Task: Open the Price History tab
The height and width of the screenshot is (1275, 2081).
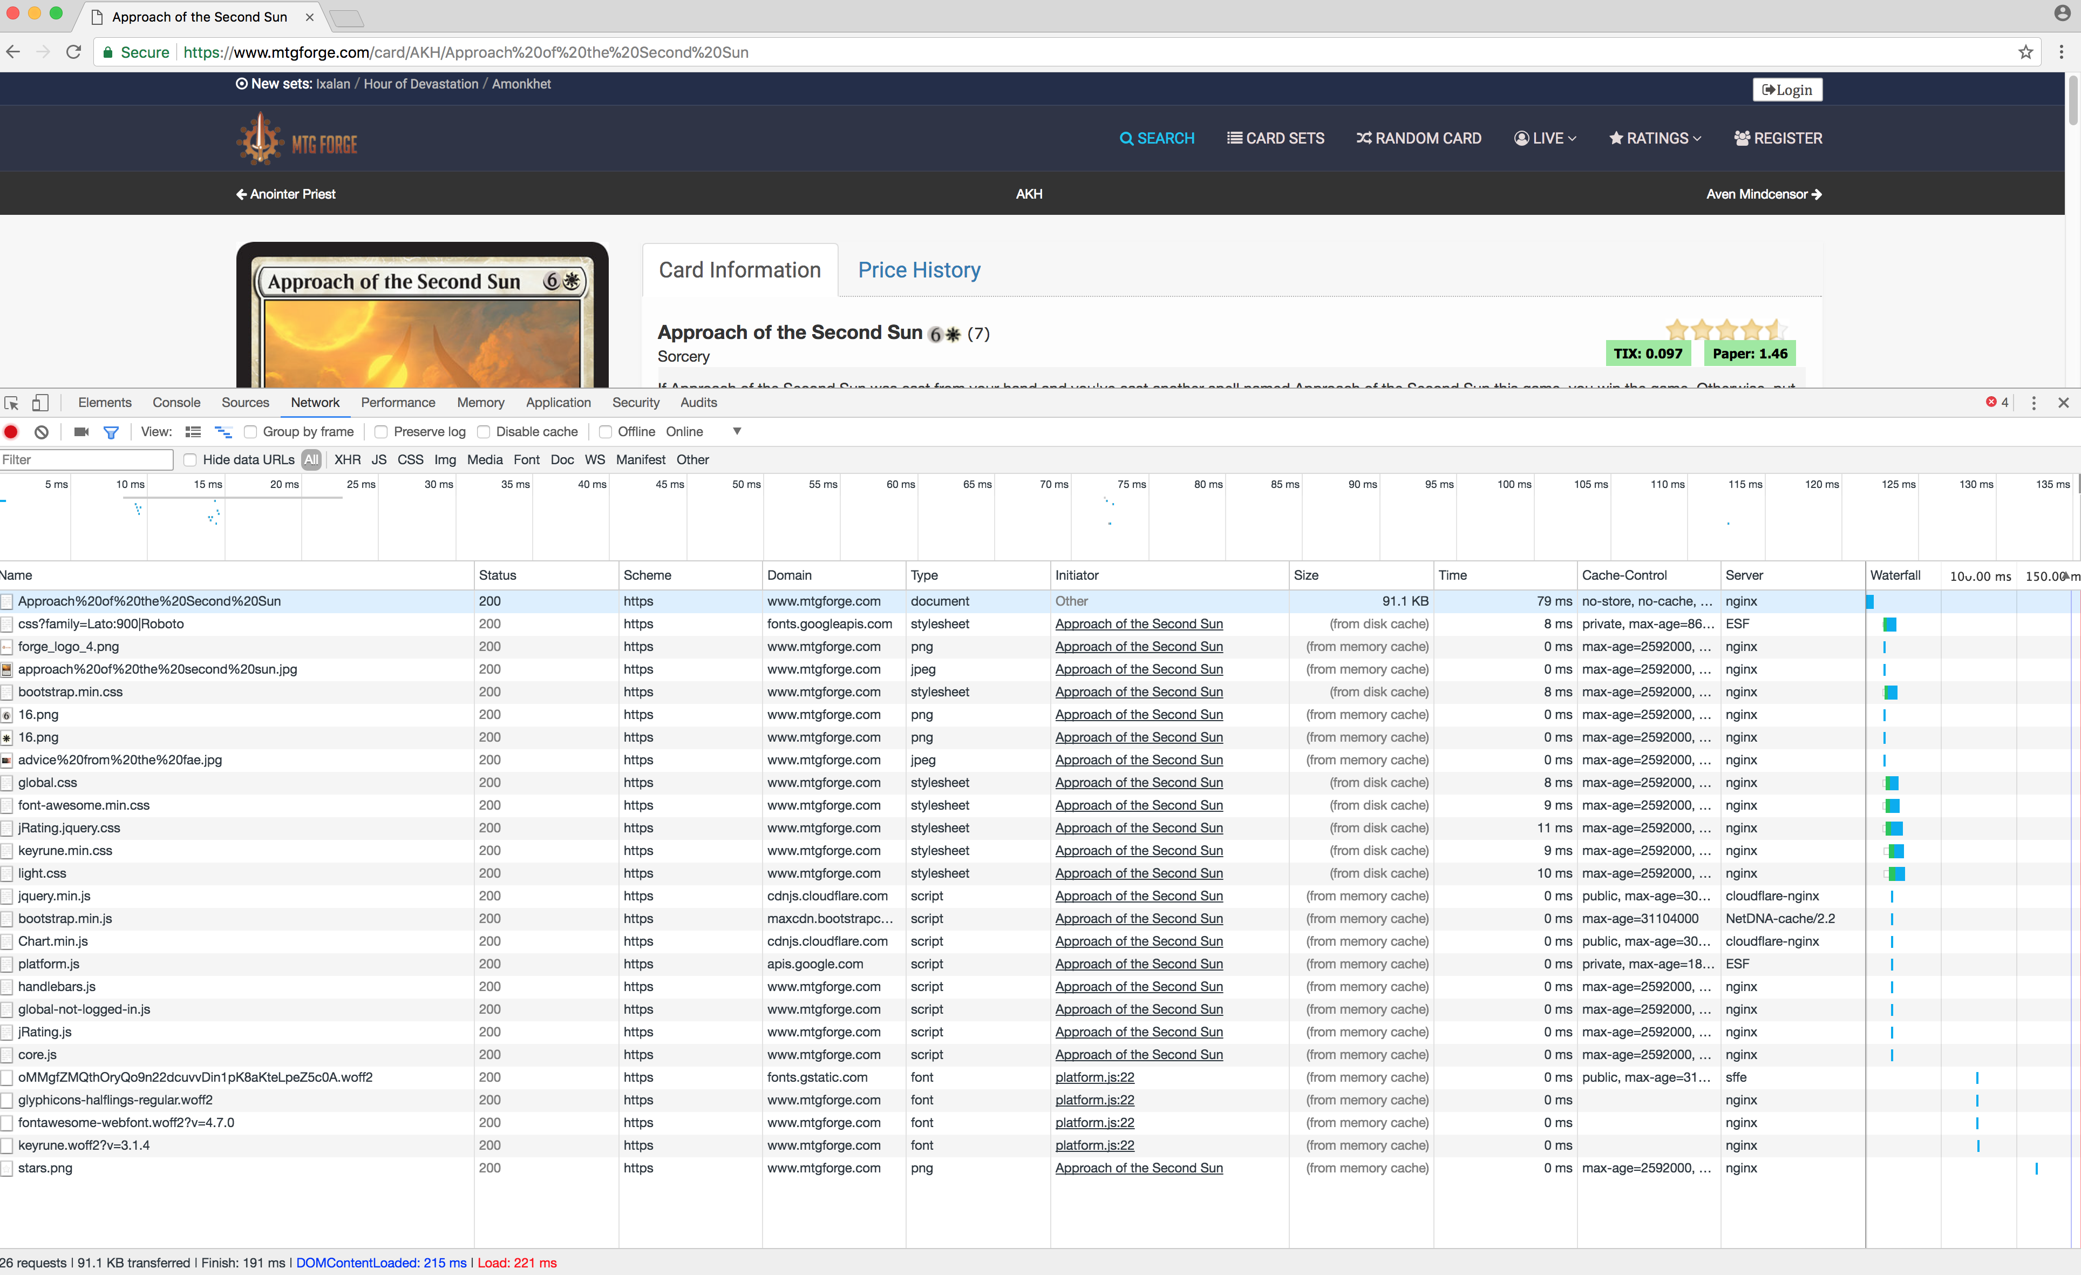Action: (919, 270)
